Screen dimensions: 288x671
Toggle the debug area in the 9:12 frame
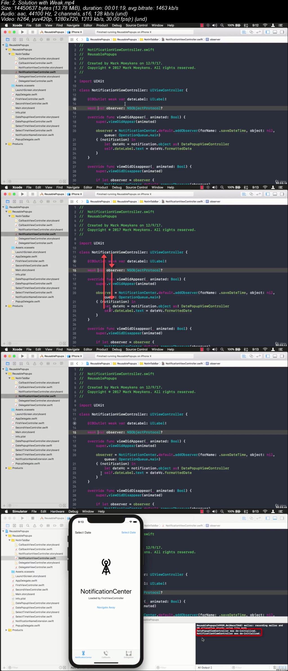click(x=275, y=32)
